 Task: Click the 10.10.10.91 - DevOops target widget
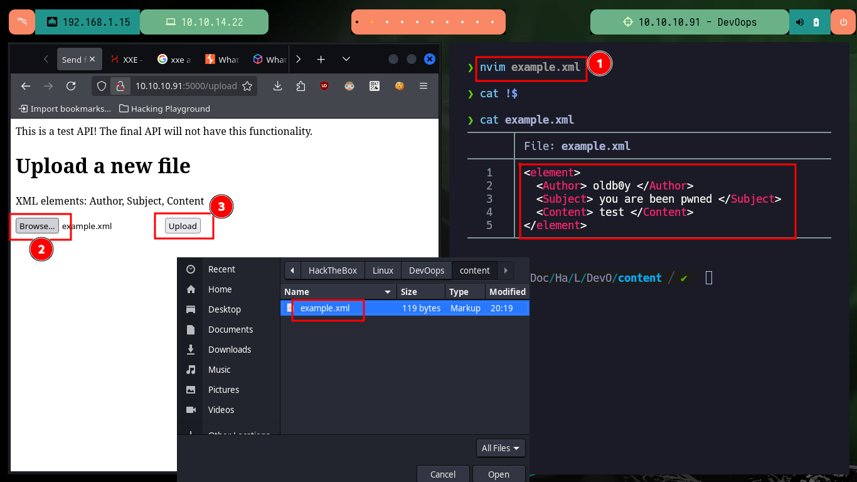(689, 22)
